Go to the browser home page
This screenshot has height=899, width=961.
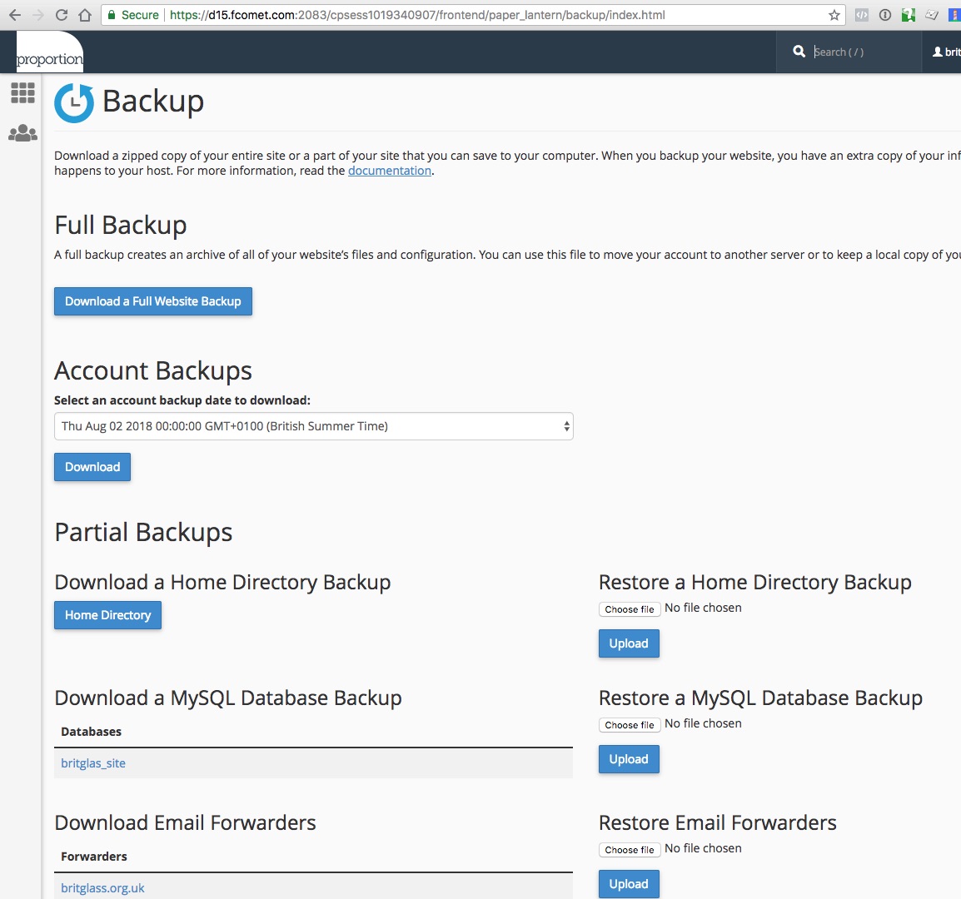point(85,15)
